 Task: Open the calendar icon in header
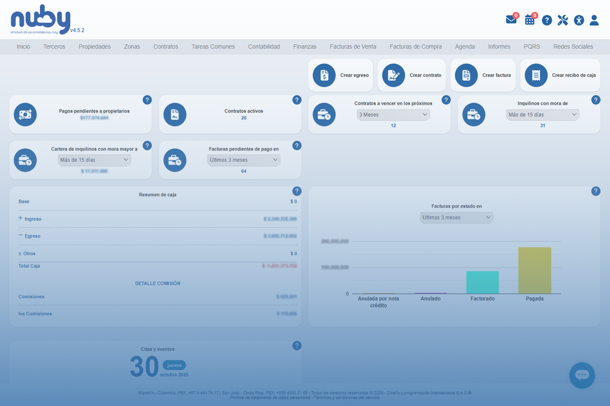(x=529, y=20)
